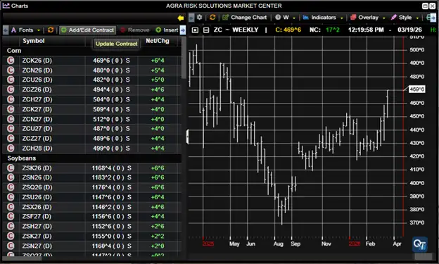This screenshot has width=439, height=264.
Task: Open the Fonts dropdown
Action: click(x=25, y=30)
